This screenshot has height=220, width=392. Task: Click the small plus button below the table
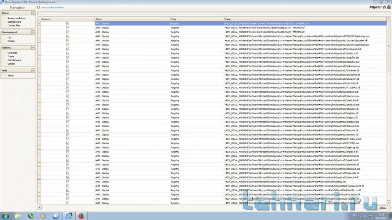point(39,207)
